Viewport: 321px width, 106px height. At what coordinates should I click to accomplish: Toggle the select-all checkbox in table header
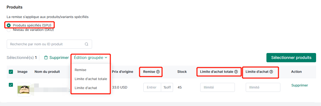click(x=11, y=72)
